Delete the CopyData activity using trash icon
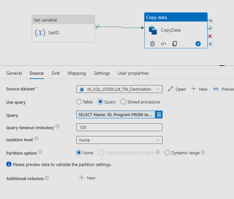Screen dimensions: 234x199 152,44
